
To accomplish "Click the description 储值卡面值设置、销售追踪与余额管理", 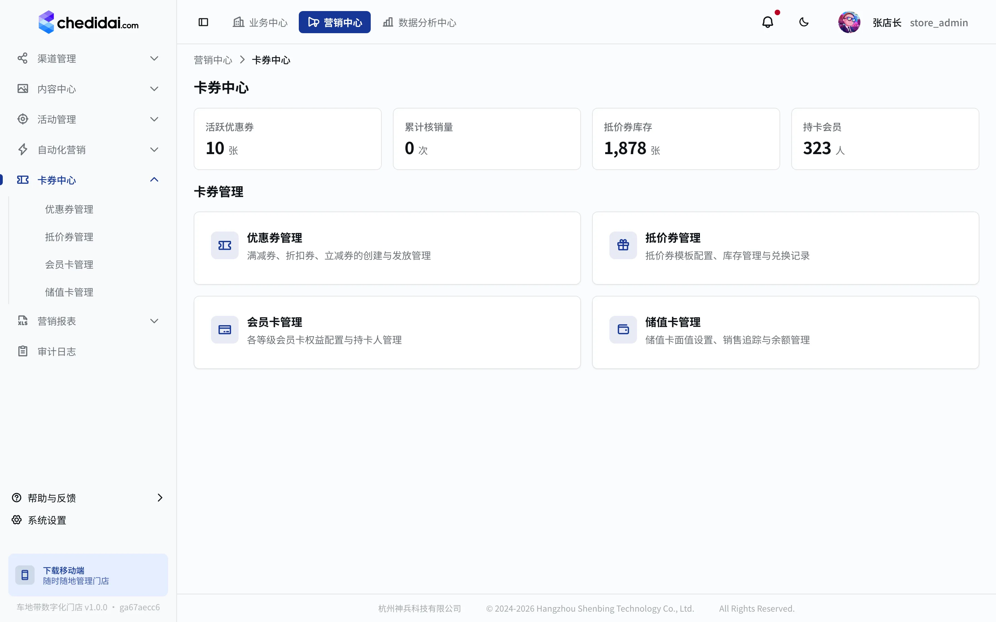I will (727, 340).
